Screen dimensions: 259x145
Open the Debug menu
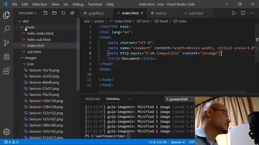(x=78, y=4)
